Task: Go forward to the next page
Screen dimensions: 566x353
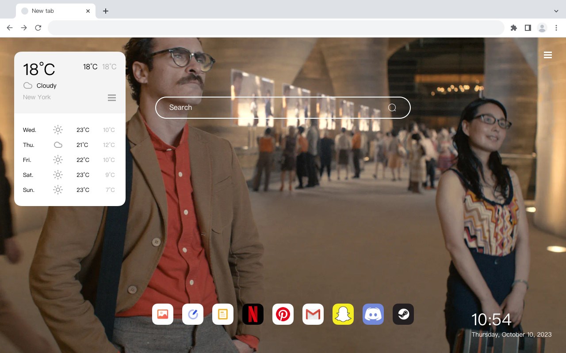Action: pyautogui.click(x=24, y=28)
